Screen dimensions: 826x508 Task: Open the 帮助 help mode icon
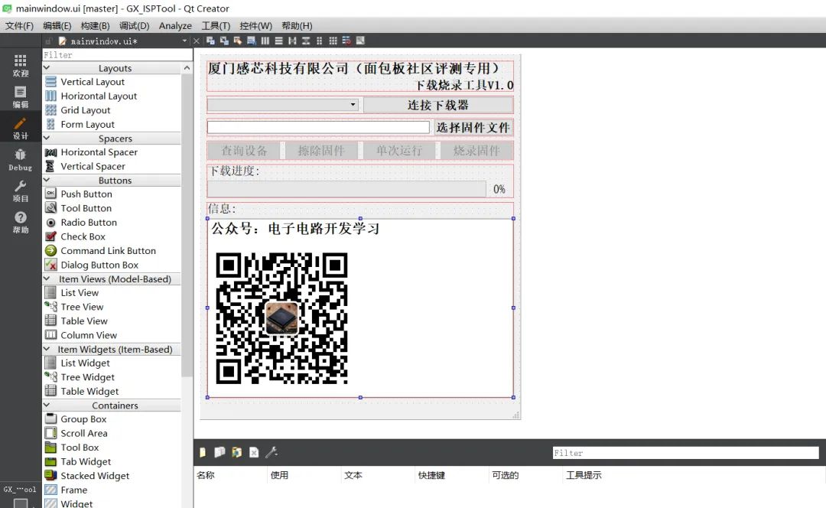pyautogui.click(x=21, y=222)
